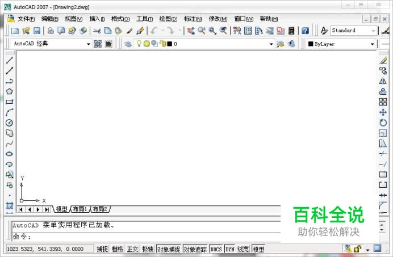The width and height of the screenshot is (393, 257).
Task: Select the Rectangle draw tool
Action: (9, 102)
